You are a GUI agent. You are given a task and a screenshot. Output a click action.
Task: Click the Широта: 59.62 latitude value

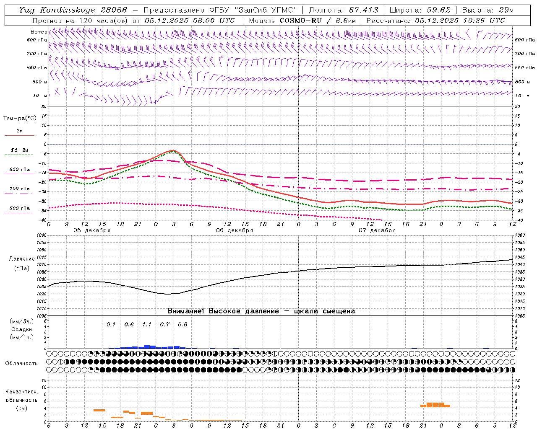[x=420, y=10]
